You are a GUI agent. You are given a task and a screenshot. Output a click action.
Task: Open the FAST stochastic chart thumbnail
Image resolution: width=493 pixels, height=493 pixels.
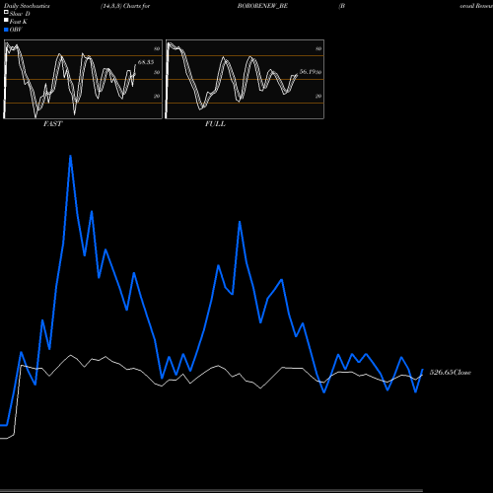[x=83, y=79]
